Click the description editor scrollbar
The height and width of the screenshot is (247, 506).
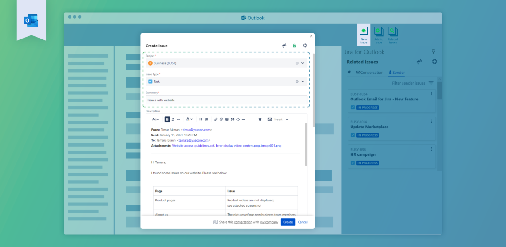tap(306, 144)
